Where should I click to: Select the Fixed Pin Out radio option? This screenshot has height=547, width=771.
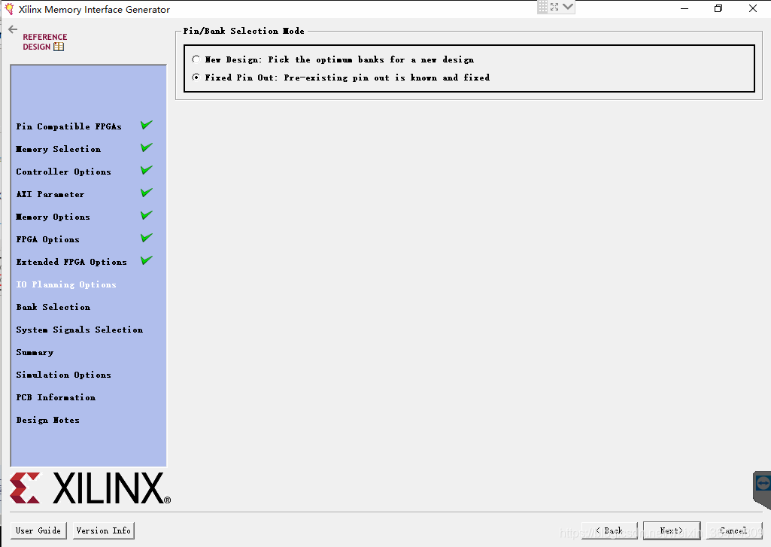[x=196, y=77]
